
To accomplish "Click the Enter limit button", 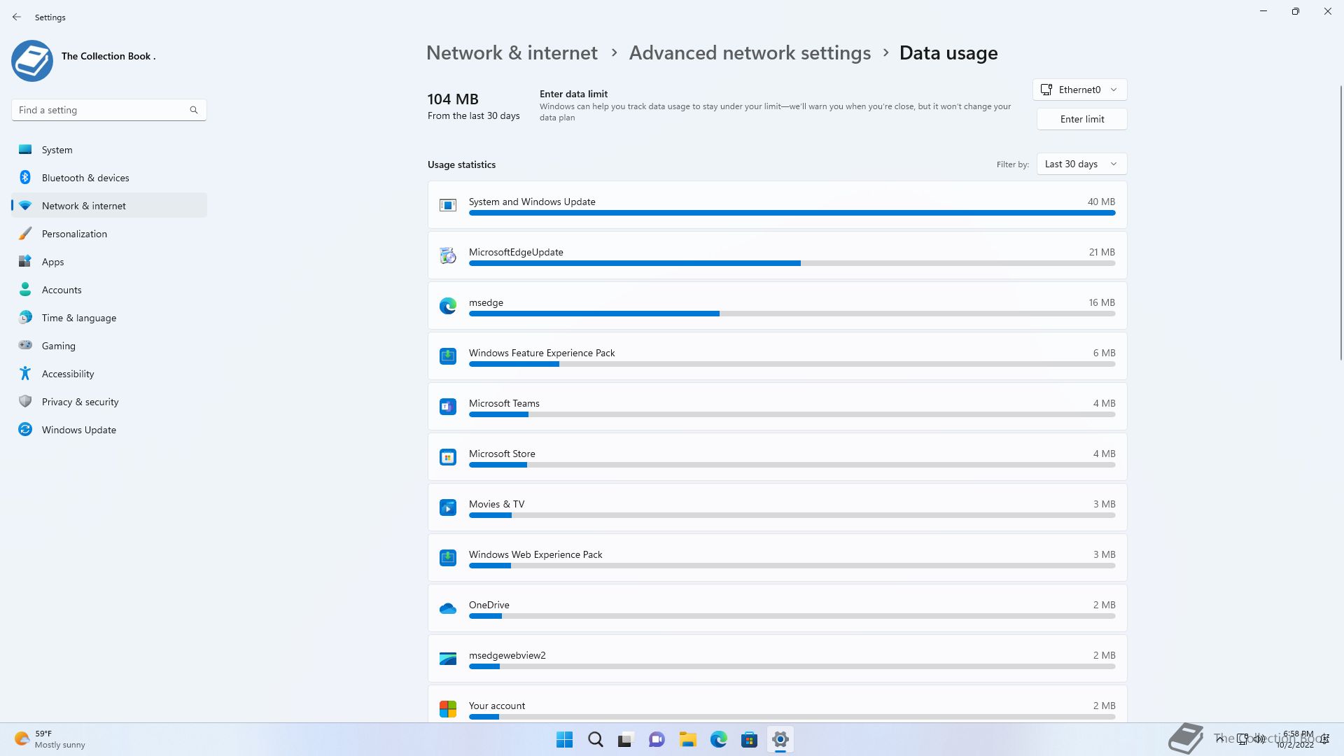I will (1081, 119).
